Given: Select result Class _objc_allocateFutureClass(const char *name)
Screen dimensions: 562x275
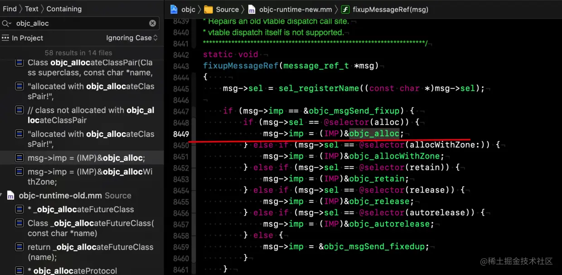Looking at the screenshot, I should [82, 228].
